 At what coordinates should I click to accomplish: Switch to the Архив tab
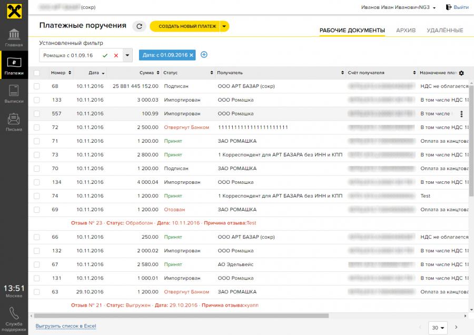pyautogui.click(x=406, y=30)
